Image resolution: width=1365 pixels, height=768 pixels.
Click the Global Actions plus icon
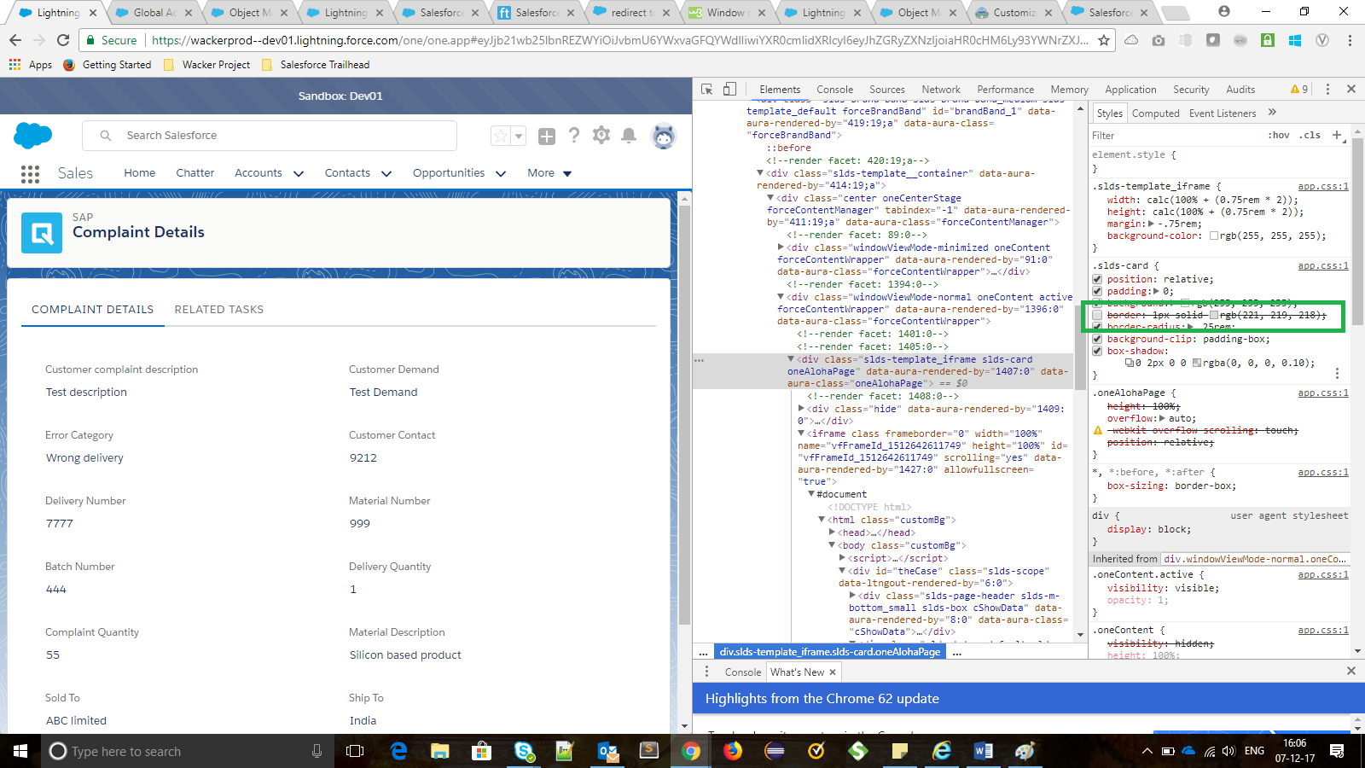[547, 136]
